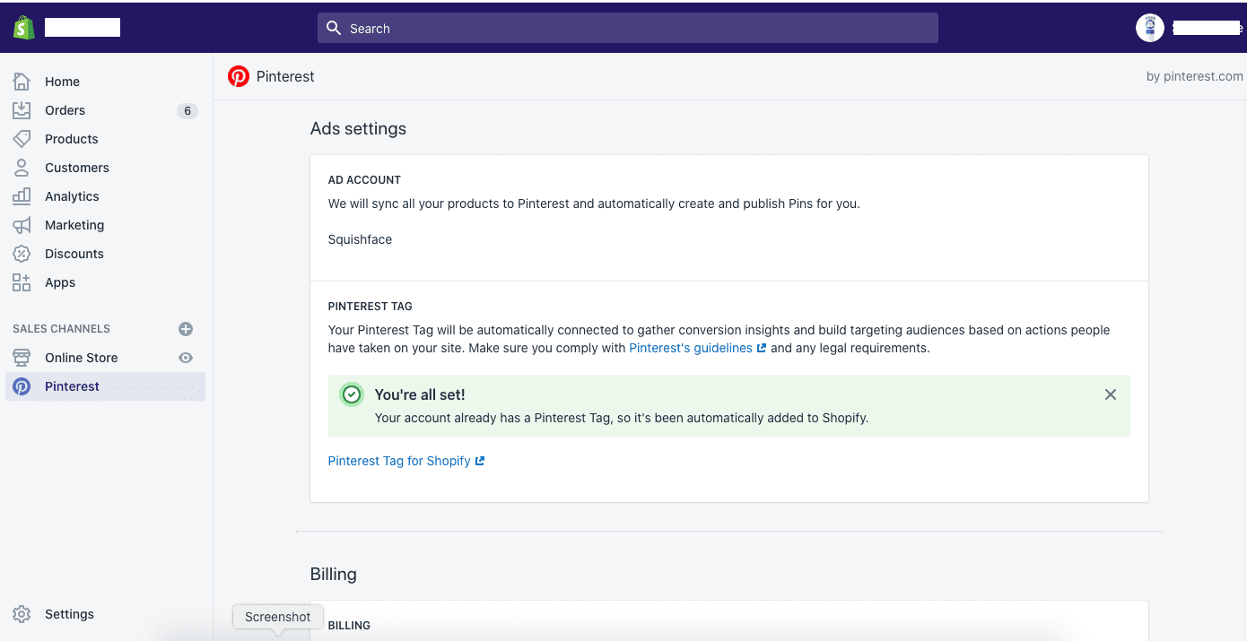Click the redacted store name in header
This screenshot has height=641, width=1247.
click(x=83, y=28)
